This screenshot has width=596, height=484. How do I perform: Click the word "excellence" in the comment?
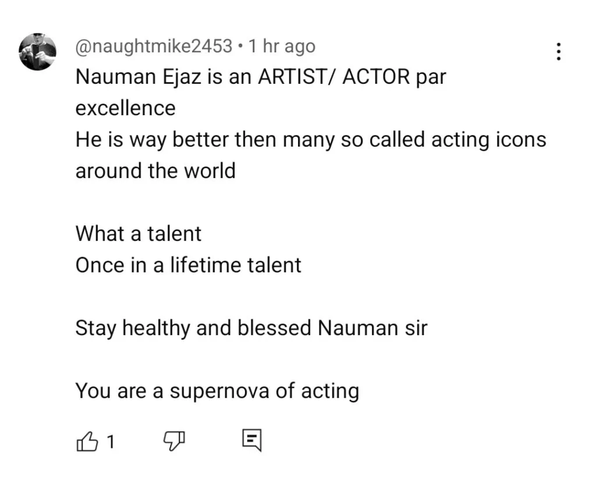coord(125,108)
